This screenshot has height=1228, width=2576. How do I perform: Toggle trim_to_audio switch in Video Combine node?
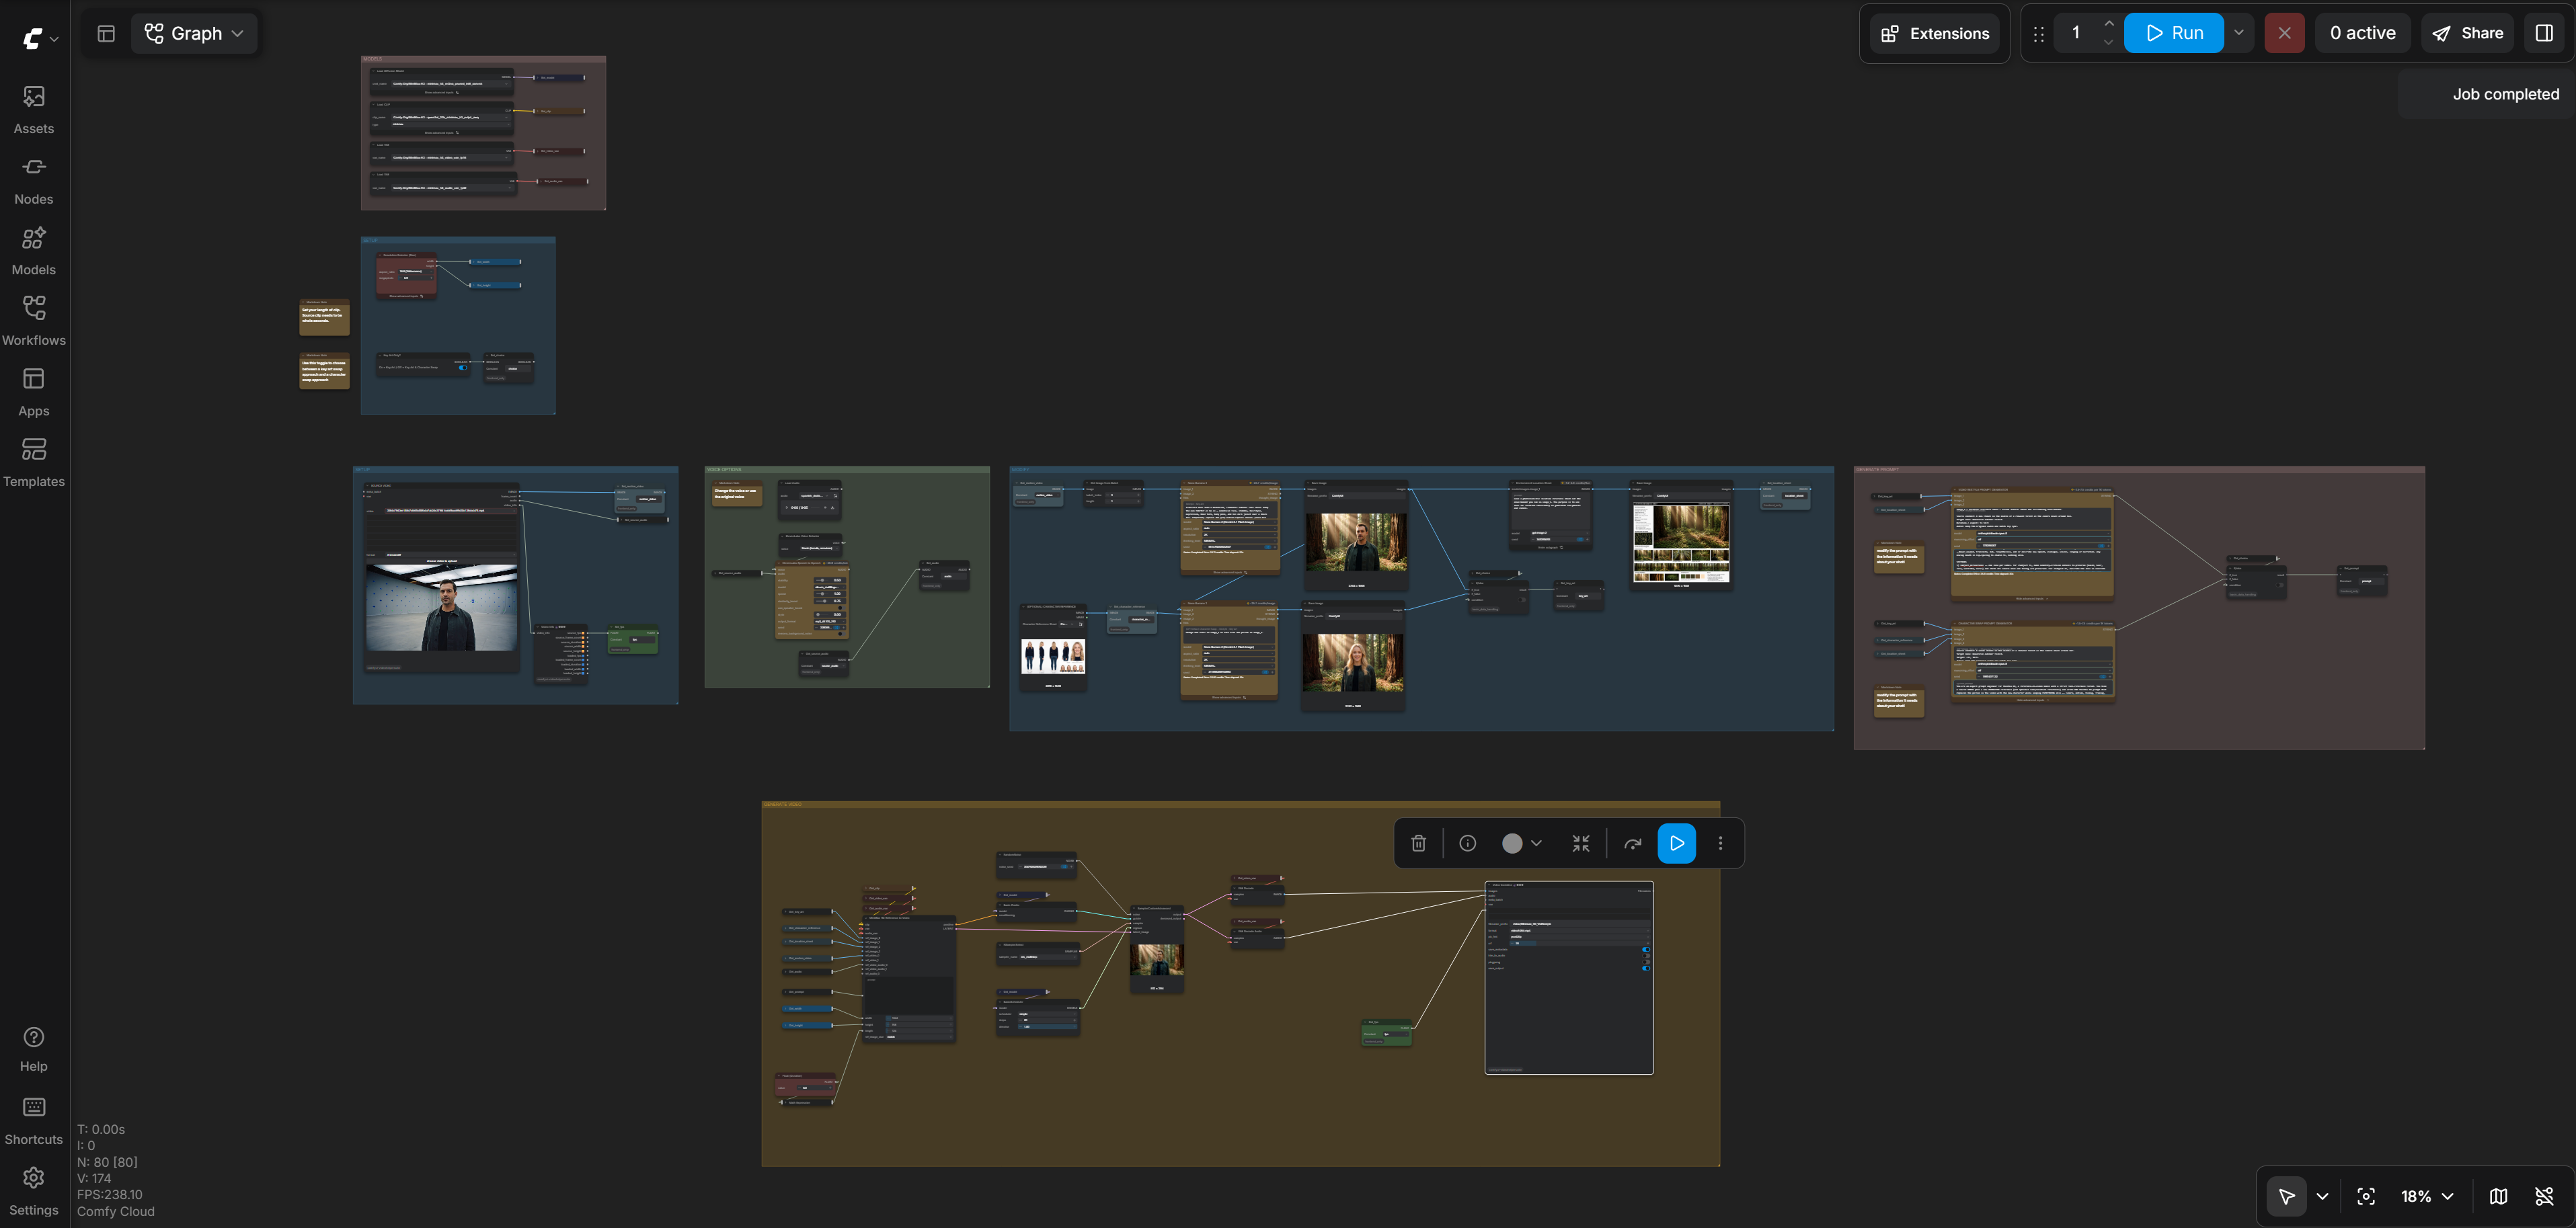coord(1646,956)
